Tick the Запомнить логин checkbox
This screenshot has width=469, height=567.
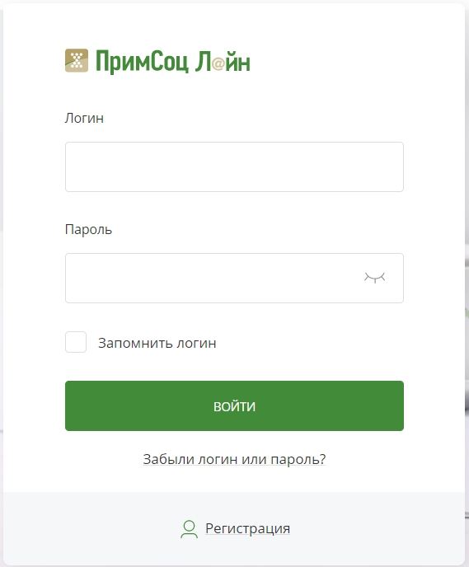pos(76,342)
